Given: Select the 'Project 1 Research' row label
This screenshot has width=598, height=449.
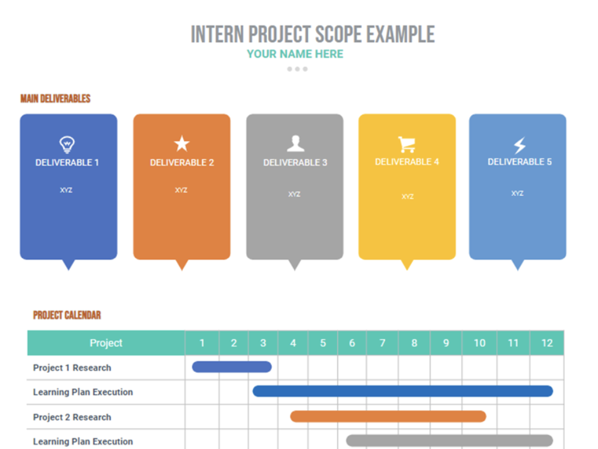Looking at the screenshot, I should point(72,368).
